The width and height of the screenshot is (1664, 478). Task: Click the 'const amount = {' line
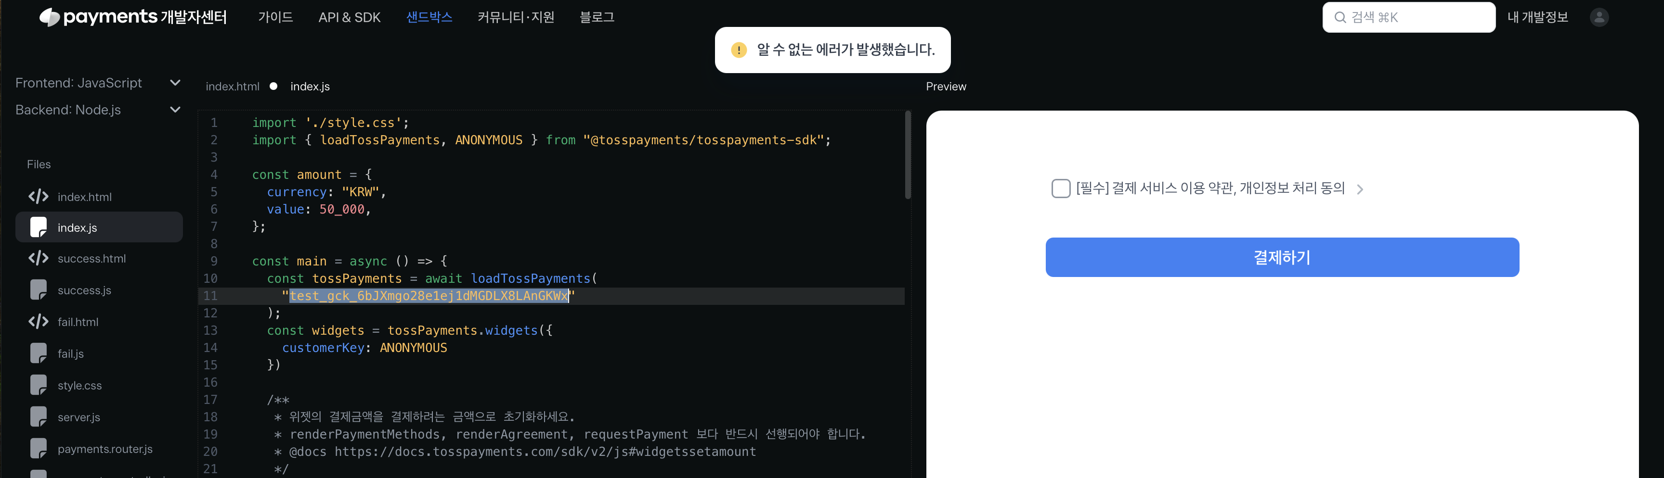(x=312, y=175)
